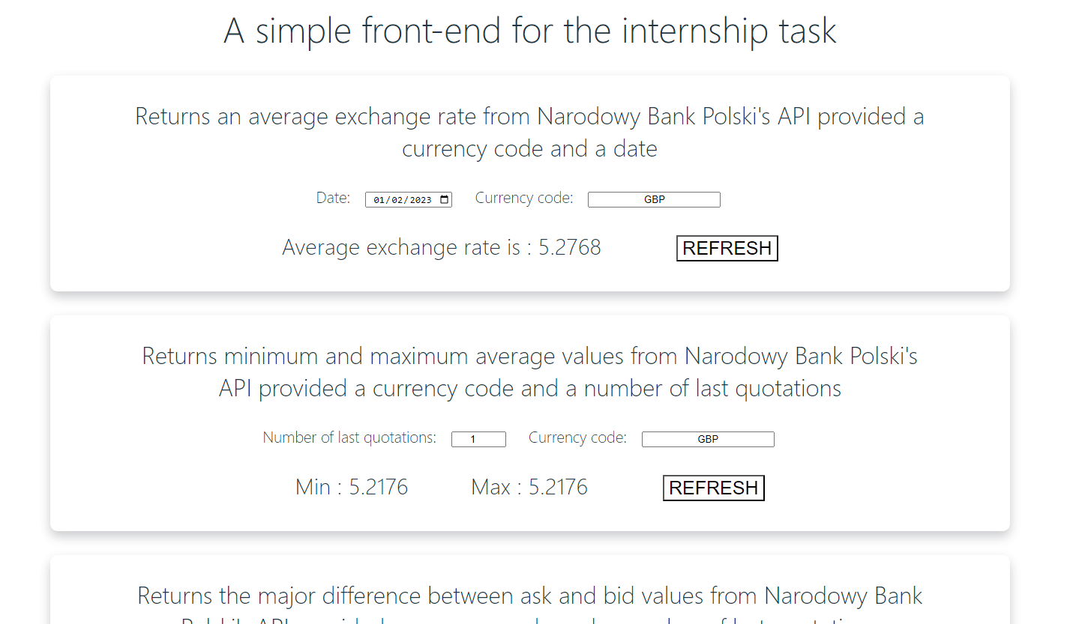The image size is (1088, 624).
Task: Select the top Currency code field showing GBP
Action: tap(653, 199)
